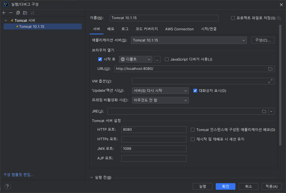Collapse the Tomcat 서버 tree node
This screenshot has width=286, height=193.
click(x=6, y=20)
